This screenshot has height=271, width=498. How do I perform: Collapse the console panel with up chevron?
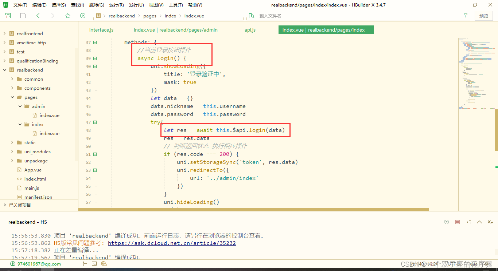pyautogui.click(x=479, y=222)
